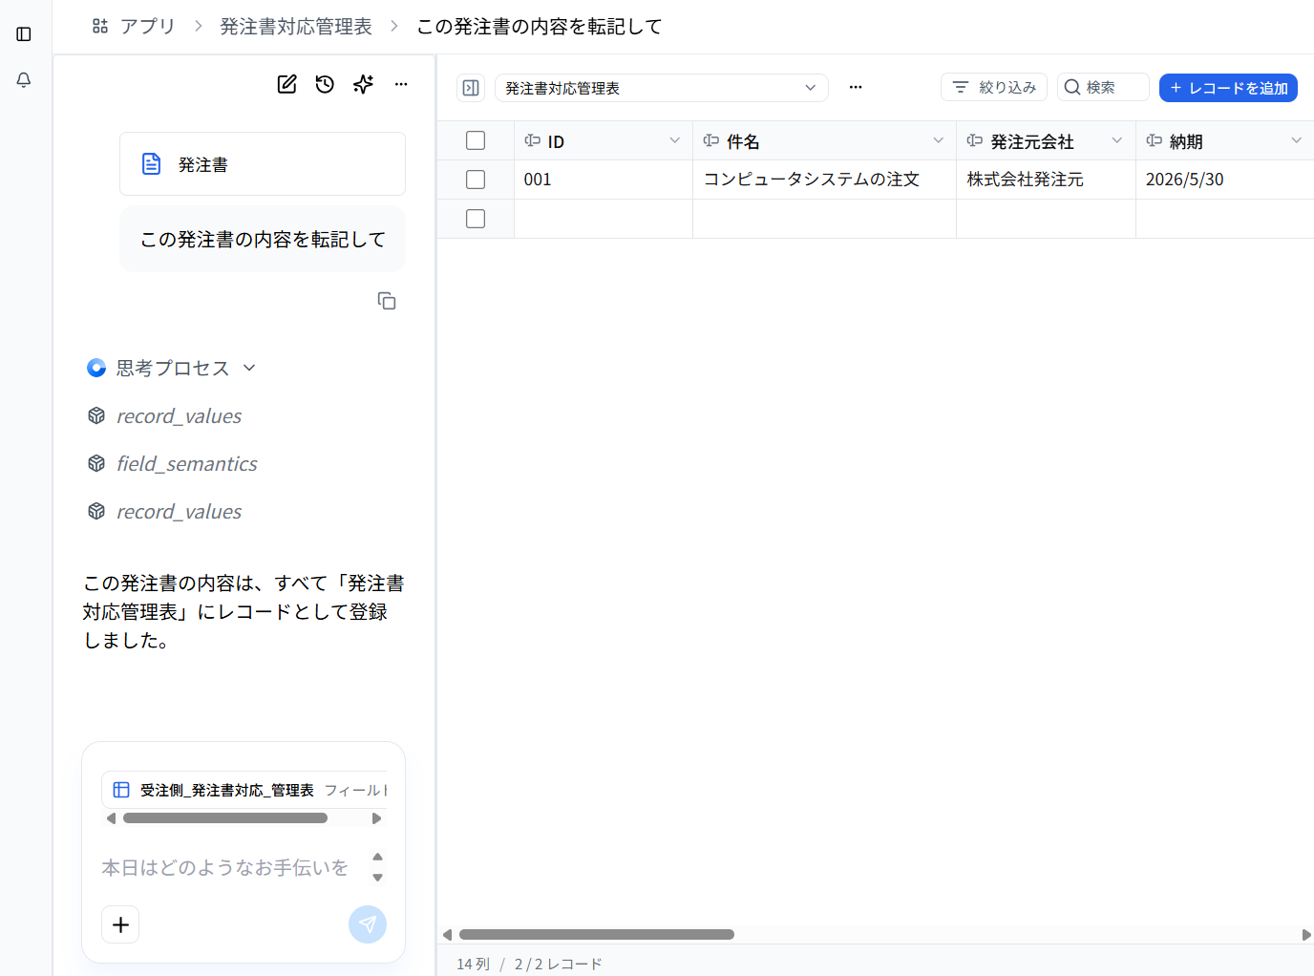Viewport: 1314px width, 976px height.
Task: Click the レコードを追加 button
Action: coord(1228,88)
